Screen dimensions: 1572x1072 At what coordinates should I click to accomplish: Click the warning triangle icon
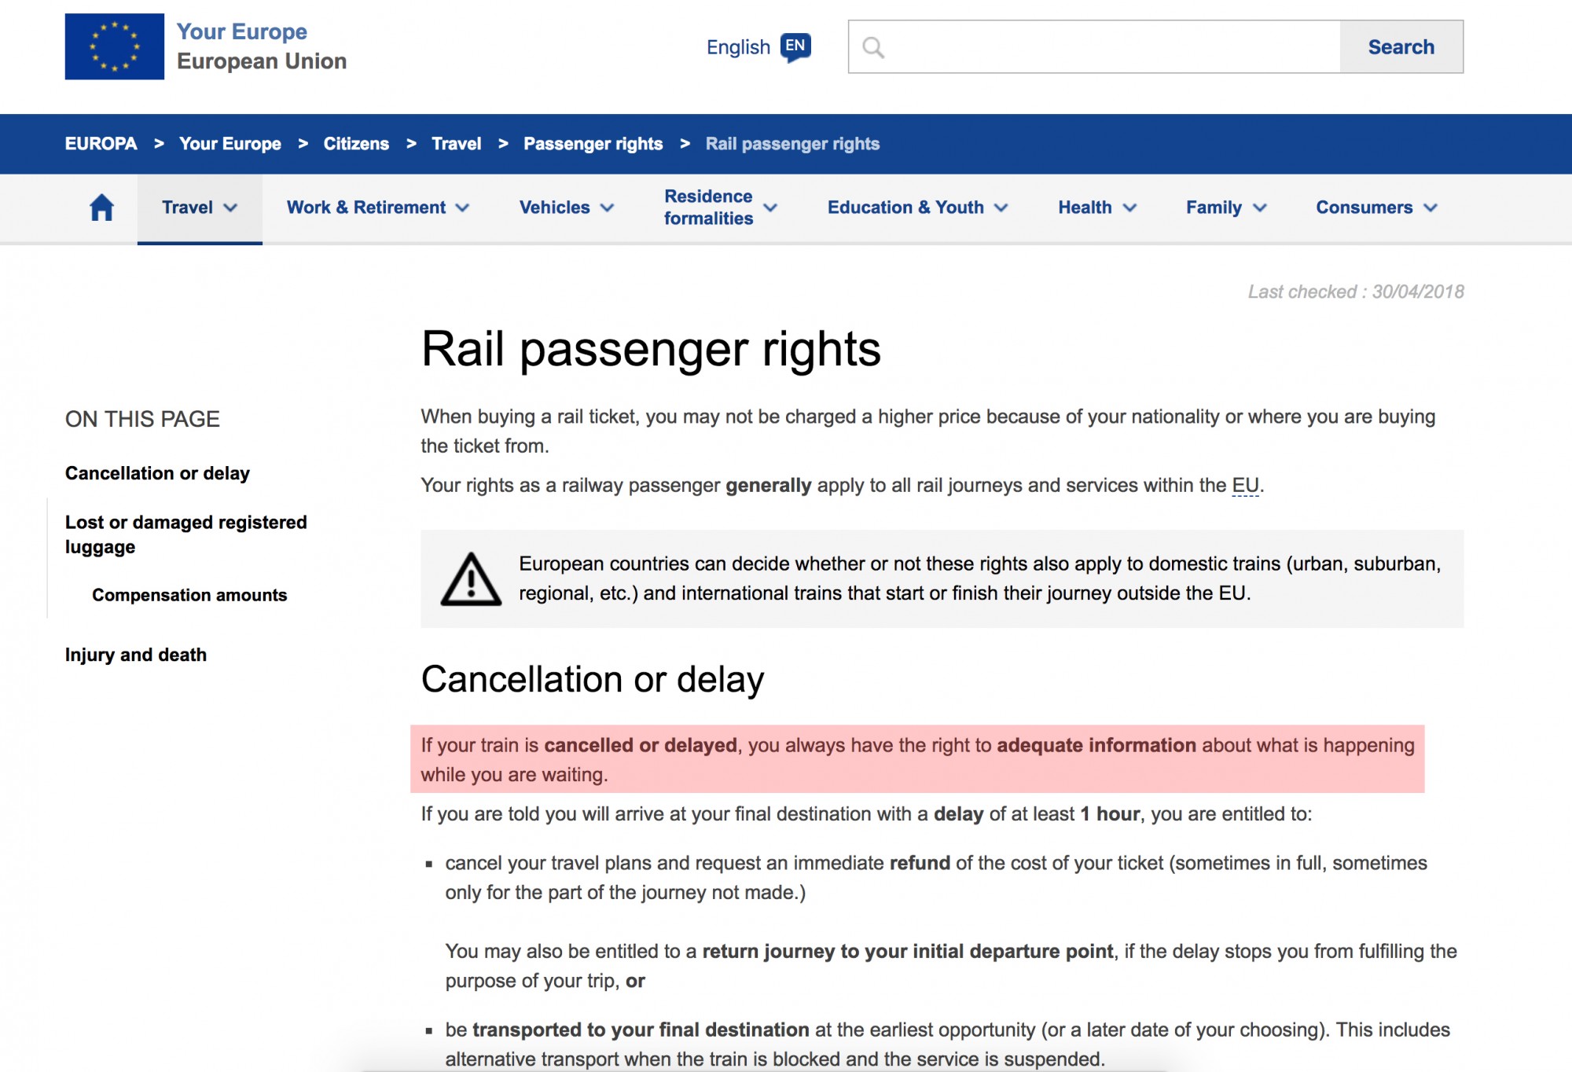coord(470,580)
